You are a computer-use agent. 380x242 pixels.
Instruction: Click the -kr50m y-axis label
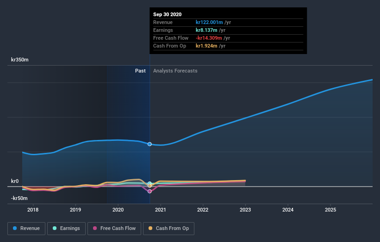coord(19,198)
